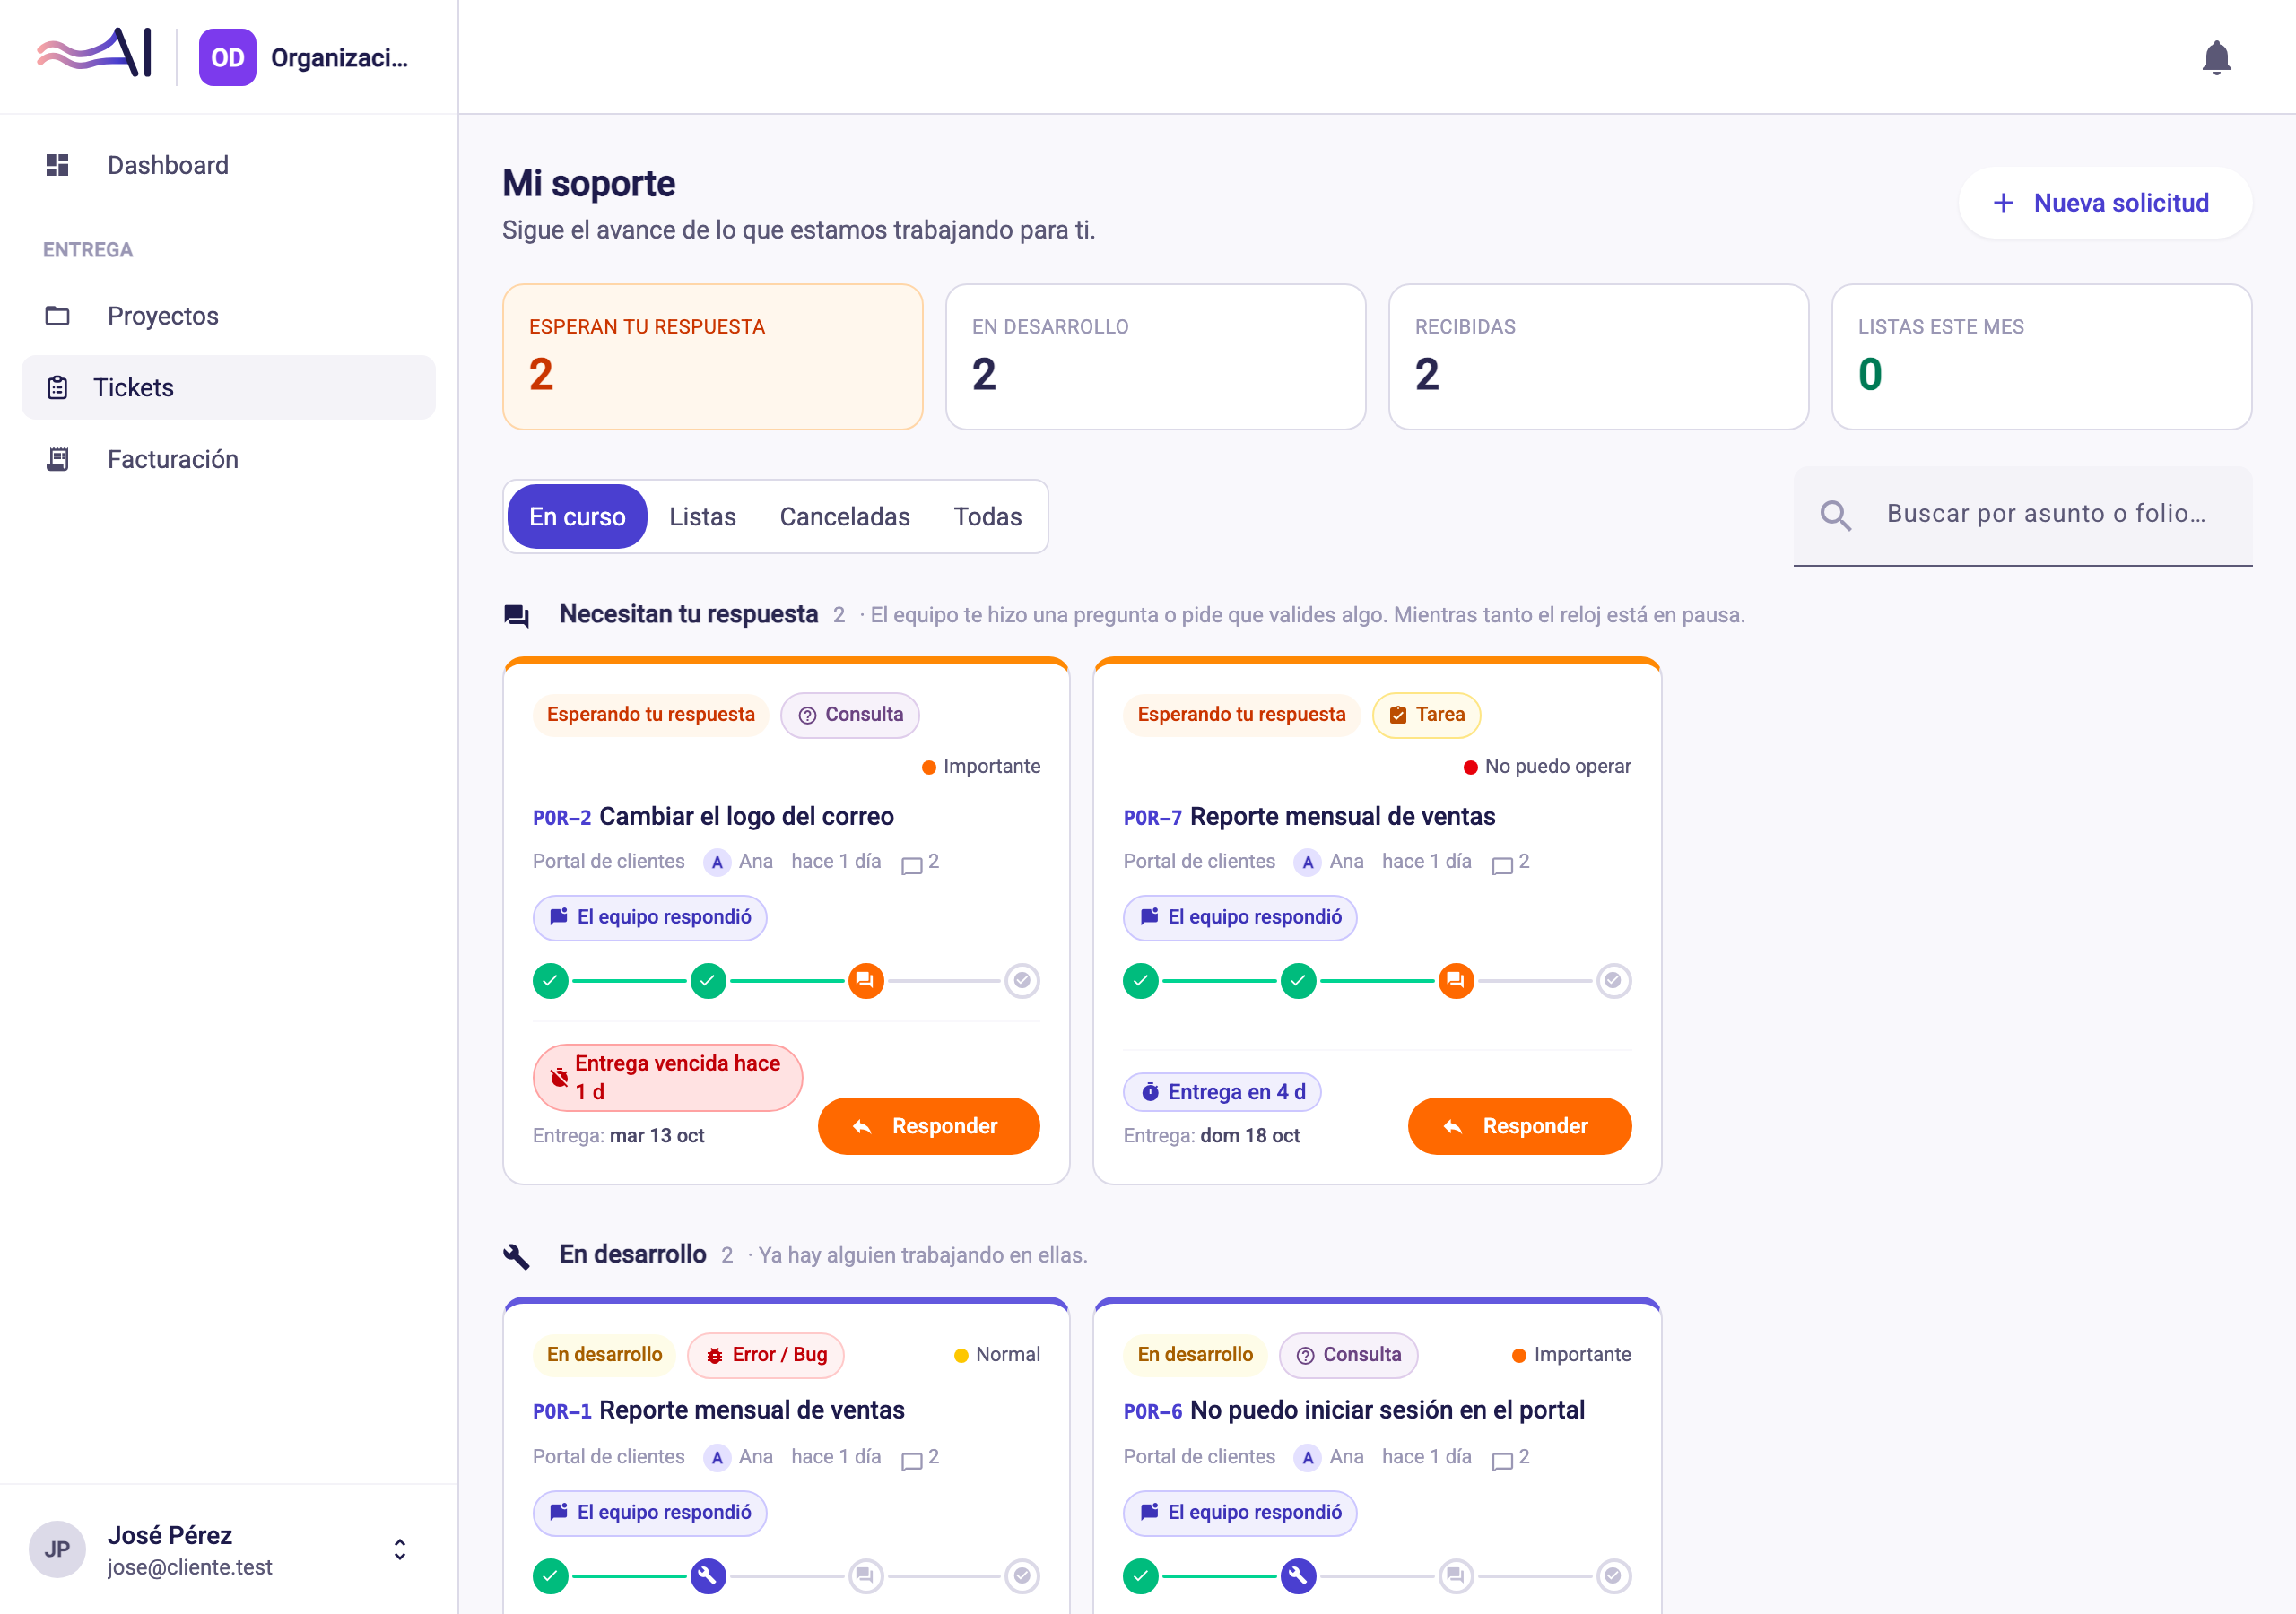Click the comments icon on POR-6 card
Screen dimensions: 2296x1614
(x=1502, y=1460)
